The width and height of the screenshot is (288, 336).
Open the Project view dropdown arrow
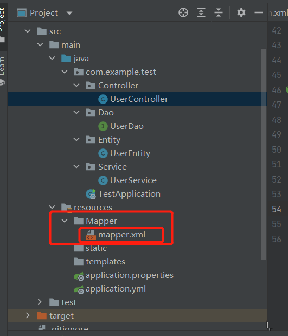69,14
